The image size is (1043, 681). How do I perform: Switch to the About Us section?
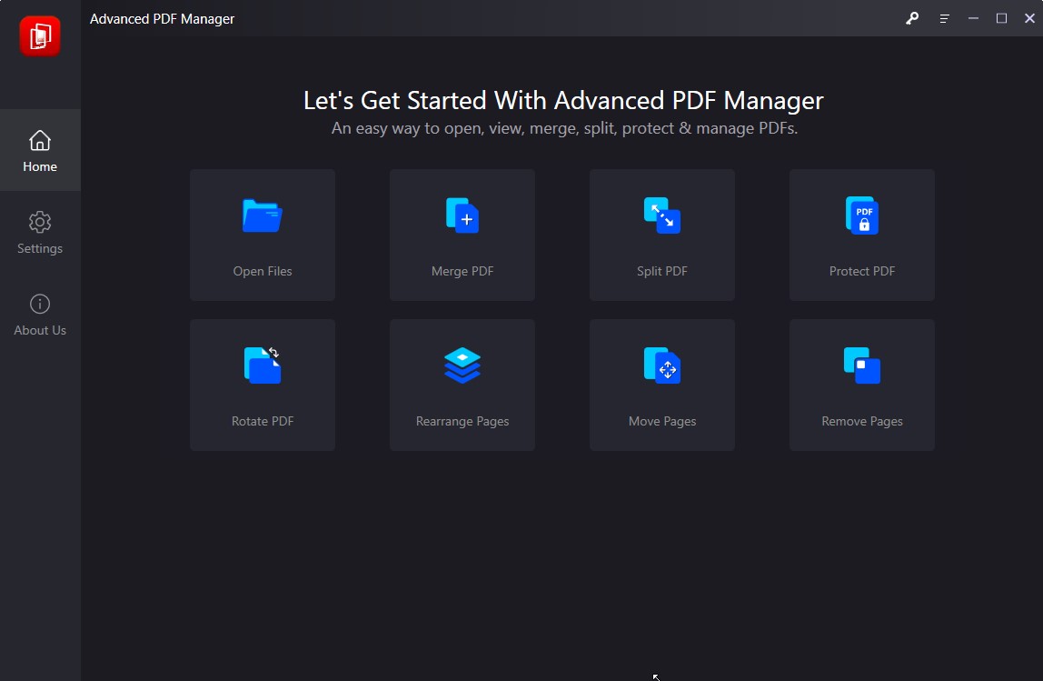pyautogui.click(x=39, y=315)
